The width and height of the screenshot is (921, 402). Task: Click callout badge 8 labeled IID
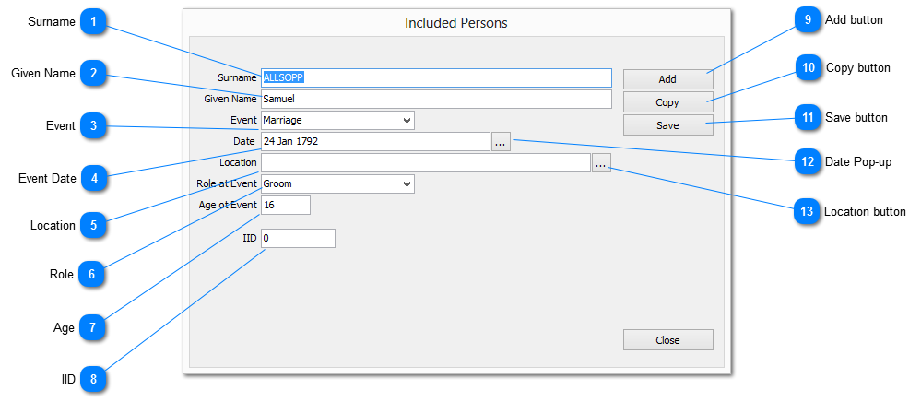click(93, 379)
